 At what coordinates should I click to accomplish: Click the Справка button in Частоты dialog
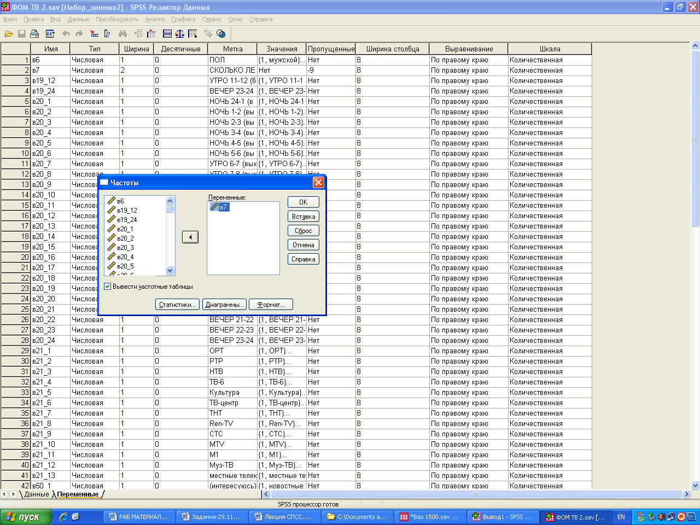point(304,259)
